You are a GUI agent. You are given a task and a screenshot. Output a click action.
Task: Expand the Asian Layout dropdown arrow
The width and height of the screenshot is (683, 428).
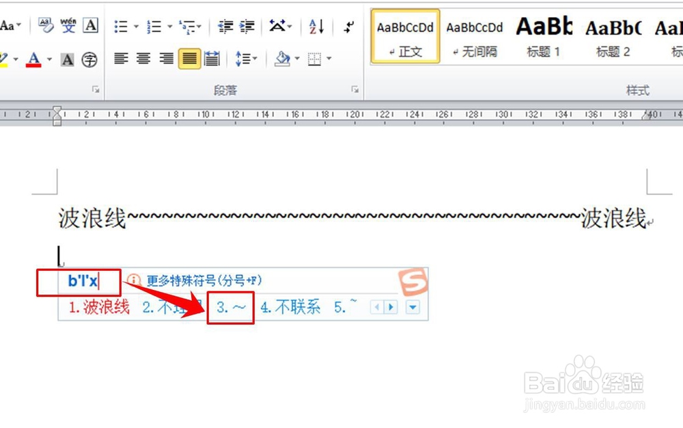tap(290, 27)
